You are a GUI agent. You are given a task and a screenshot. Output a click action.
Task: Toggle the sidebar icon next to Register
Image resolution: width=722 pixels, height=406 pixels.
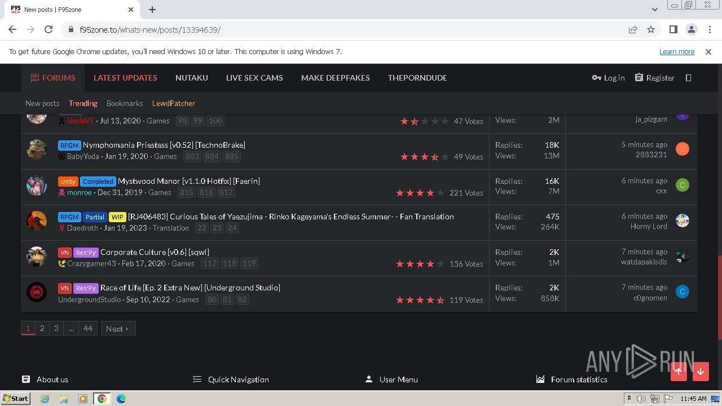click(688, 78)
